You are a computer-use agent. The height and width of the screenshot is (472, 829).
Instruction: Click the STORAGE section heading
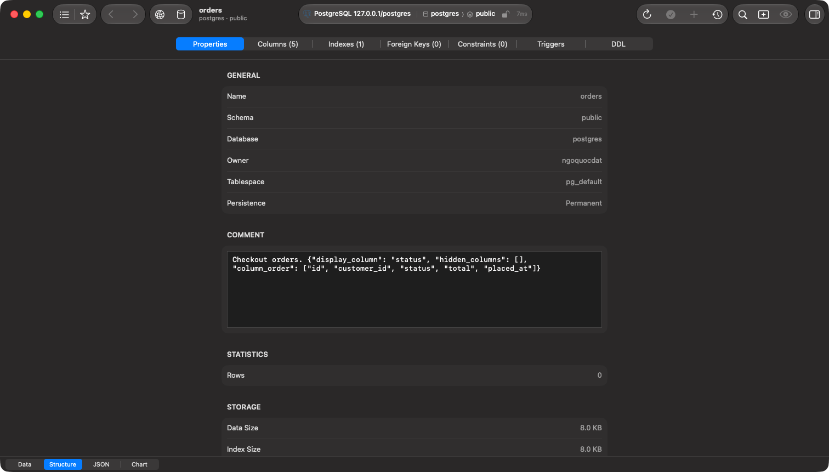tap(244, 407)
